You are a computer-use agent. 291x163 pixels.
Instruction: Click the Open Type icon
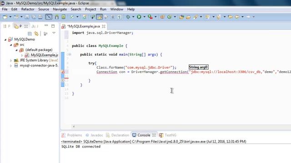(181, 17)
